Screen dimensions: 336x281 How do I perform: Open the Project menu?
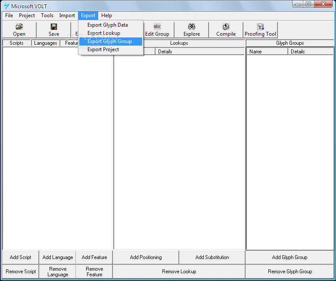[27, 15]
